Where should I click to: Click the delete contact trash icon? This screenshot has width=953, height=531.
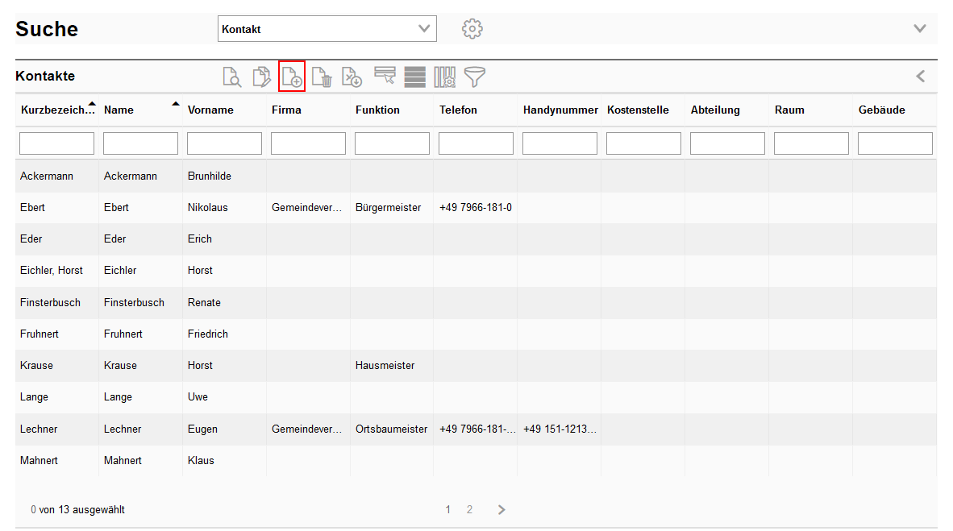pyautogui.click(x=322, y=77)
